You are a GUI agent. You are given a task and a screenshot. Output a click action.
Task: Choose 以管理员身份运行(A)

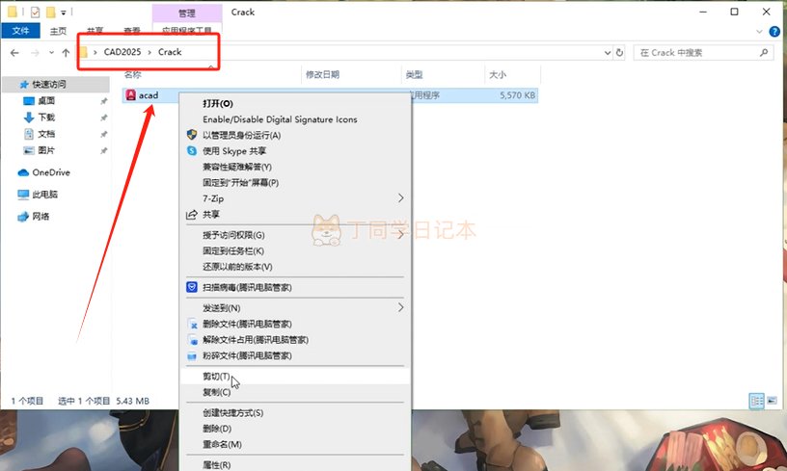[x=296, y=135]
